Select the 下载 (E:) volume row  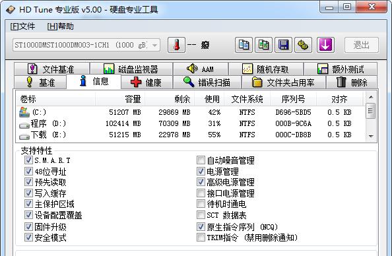tap(190, 135)
